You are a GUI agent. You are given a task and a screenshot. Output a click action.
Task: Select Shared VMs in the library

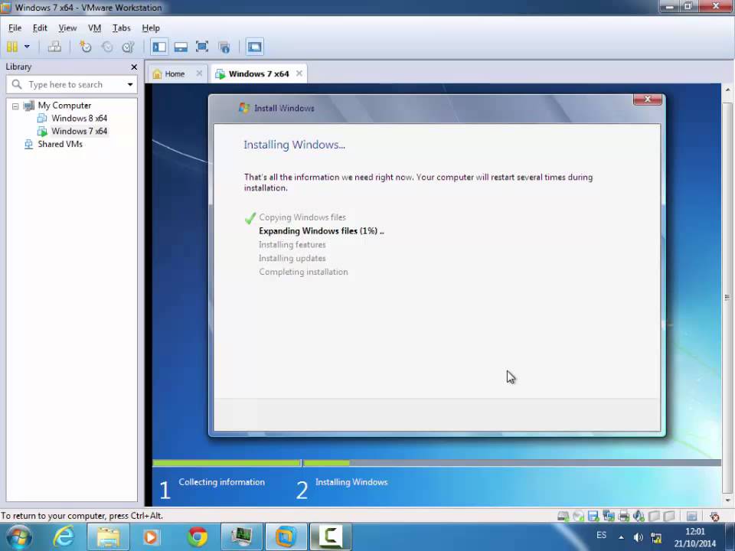pos(60,144)
